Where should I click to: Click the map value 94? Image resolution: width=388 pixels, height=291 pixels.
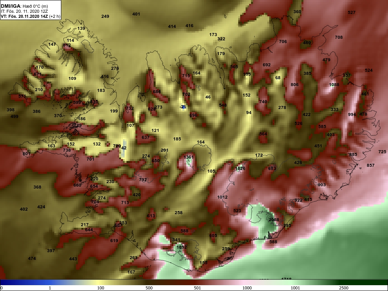[x=249, y=113]
